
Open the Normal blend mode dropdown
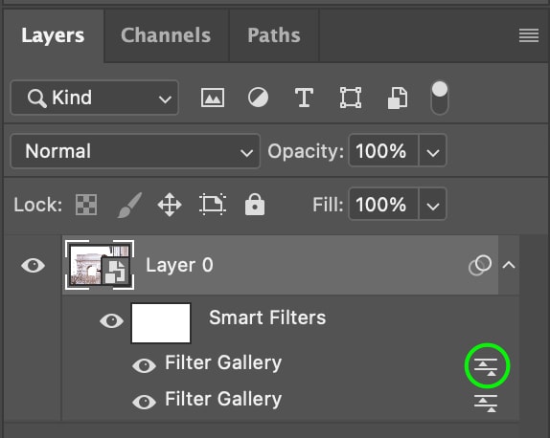pos(135,151)
